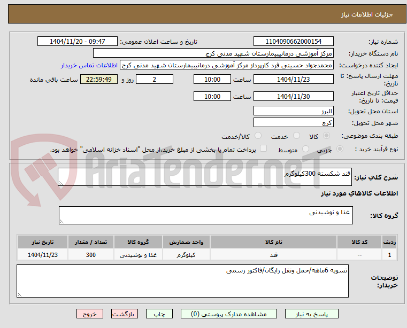
Task: Click the announcement date field 1404/11/20 - 09:47
Action: pyautogui.click(x=78, y=42)
